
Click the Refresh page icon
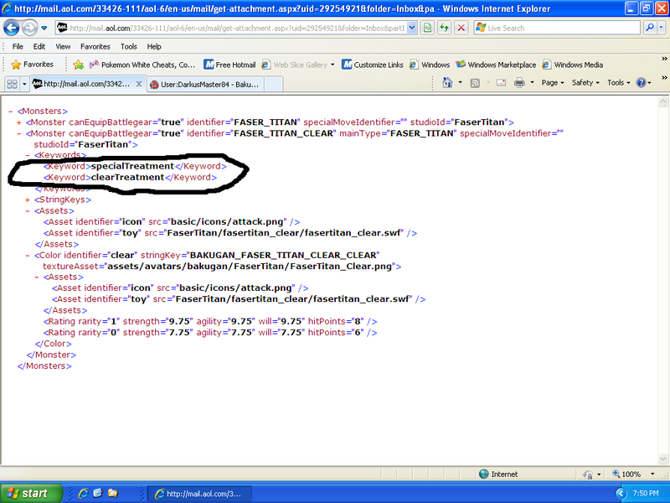click(x=445, y=28)
